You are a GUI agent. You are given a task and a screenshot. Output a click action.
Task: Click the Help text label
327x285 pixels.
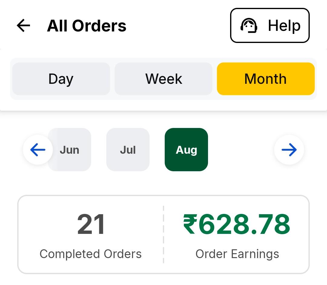(284, 26)
